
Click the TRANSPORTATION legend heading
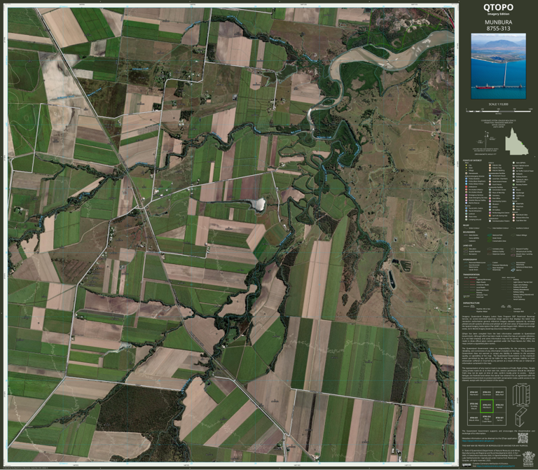(471, 275)
